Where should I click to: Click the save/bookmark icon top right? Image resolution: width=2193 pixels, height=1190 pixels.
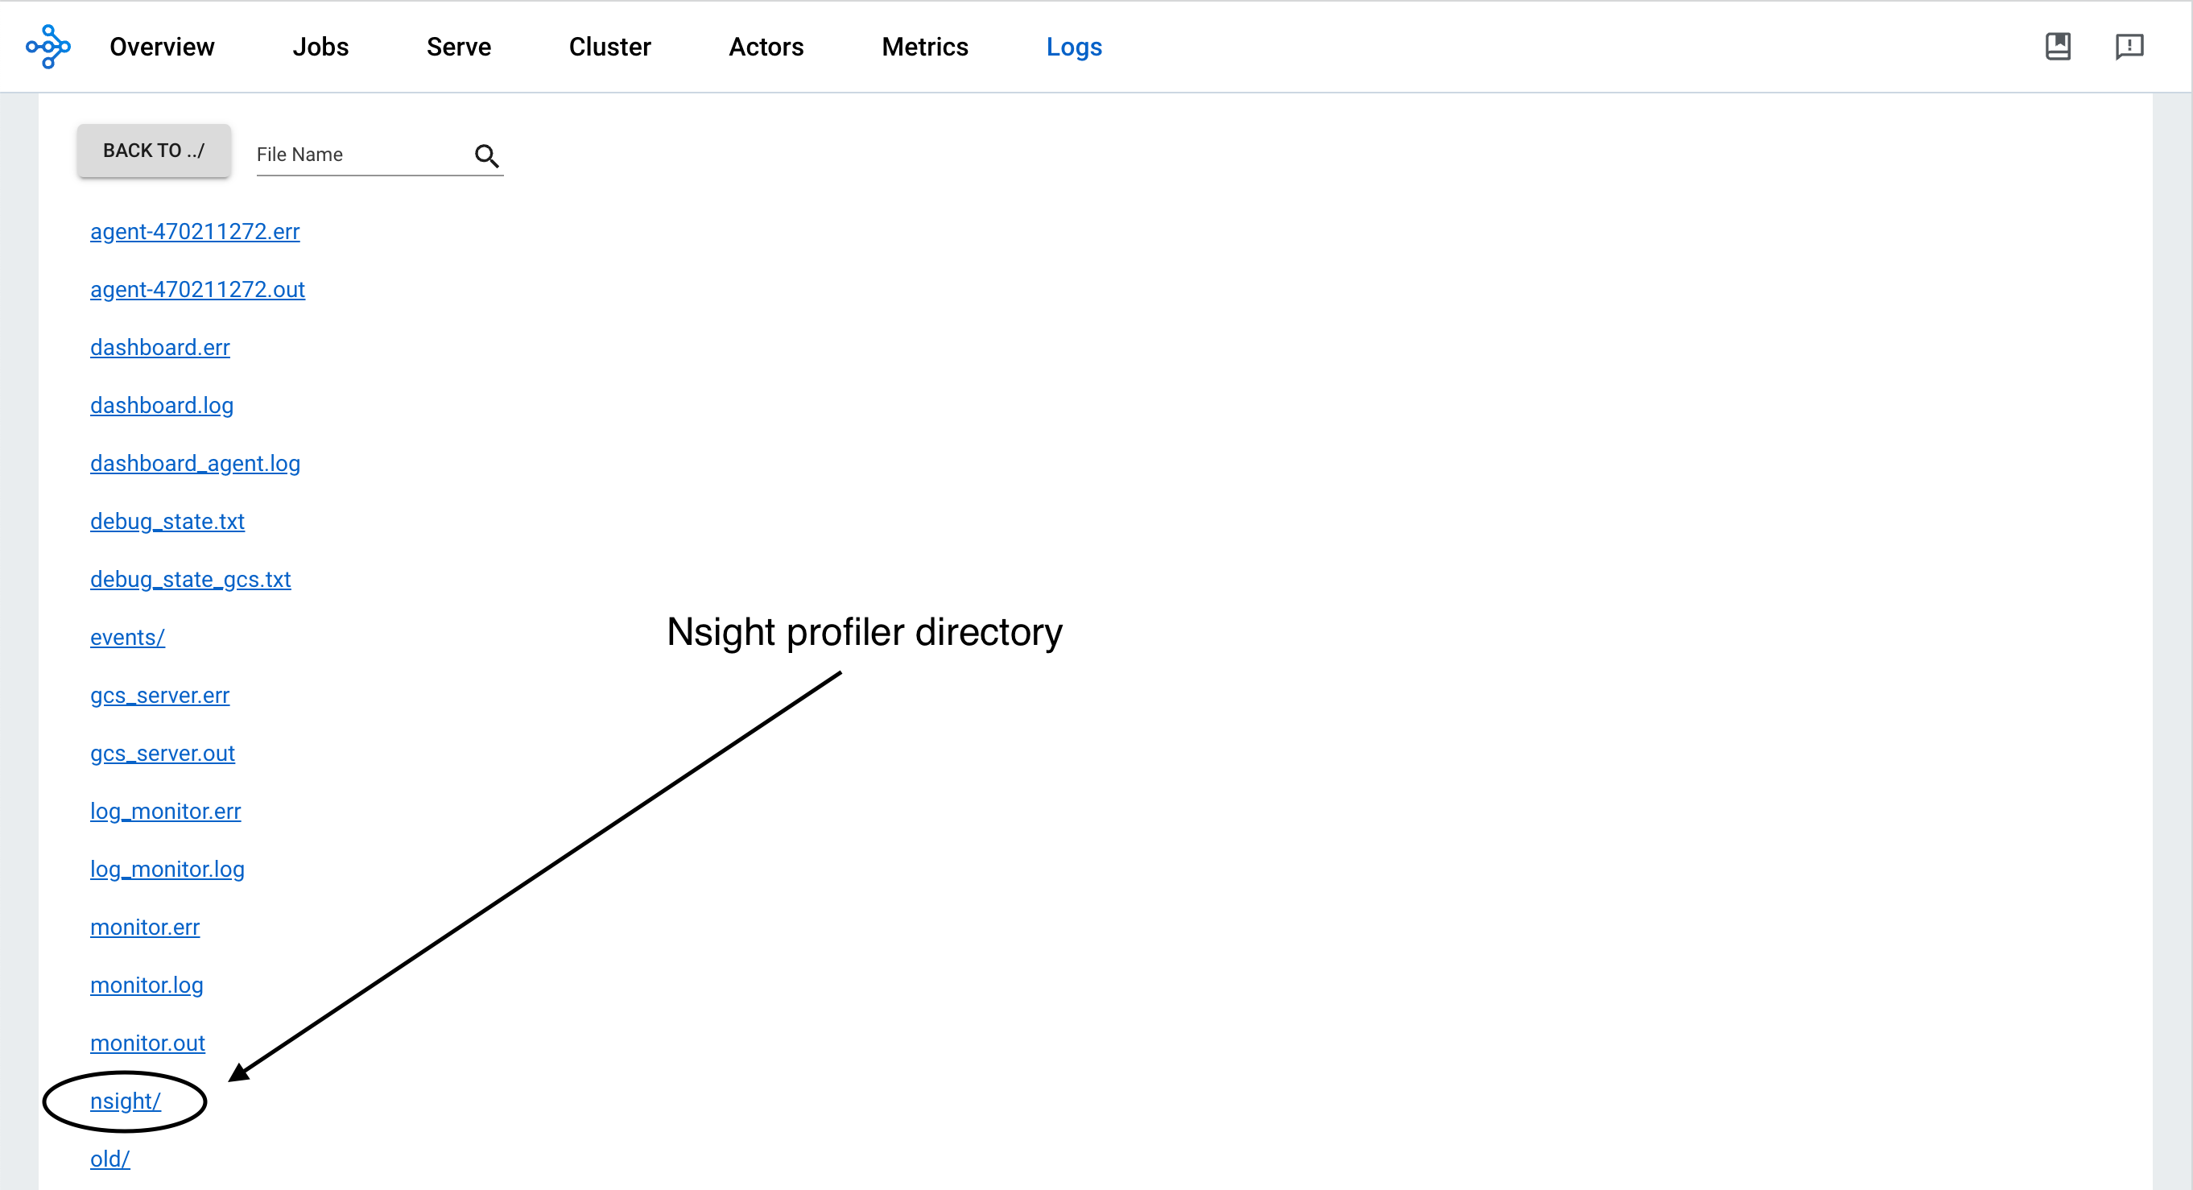tap(2059, 45)
